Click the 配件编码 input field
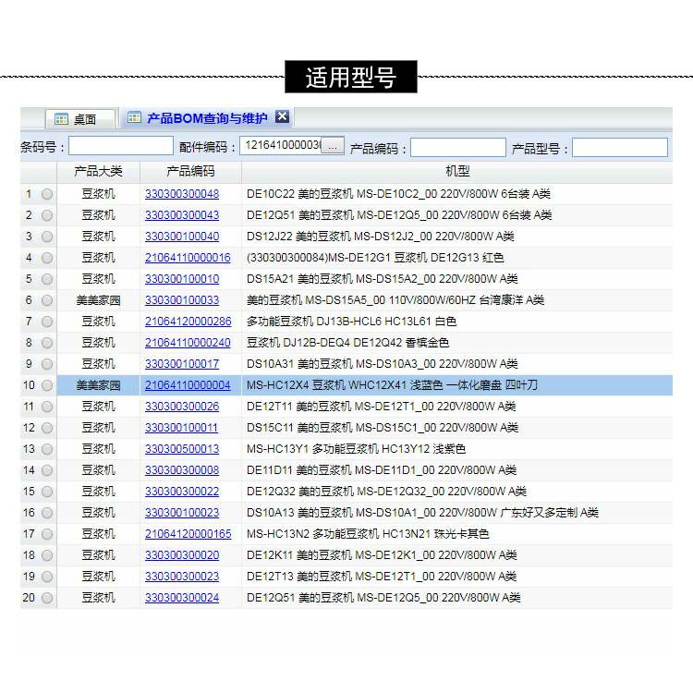 pyautogui.click(x=280, y=145)
